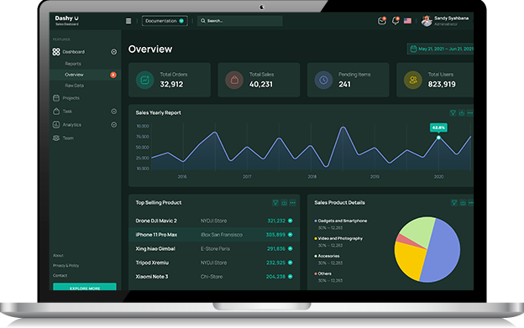Filter the Top Selling Product list

(x=275, y=202)
